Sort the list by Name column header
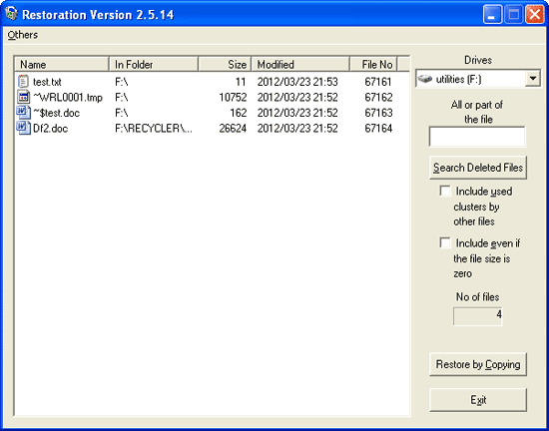The width and height of the screenshot is (549, 431). (x=62, y=65)
